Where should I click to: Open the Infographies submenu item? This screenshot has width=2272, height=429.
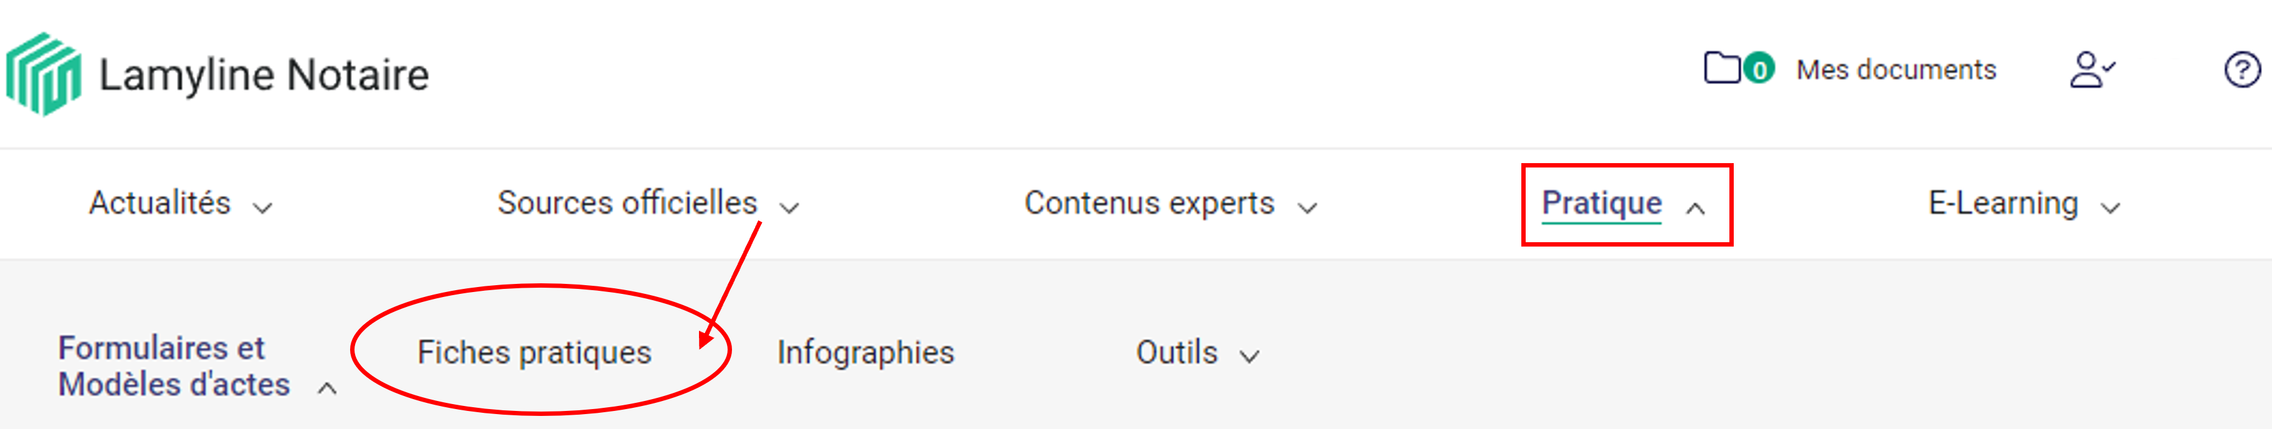coord(865,352)
